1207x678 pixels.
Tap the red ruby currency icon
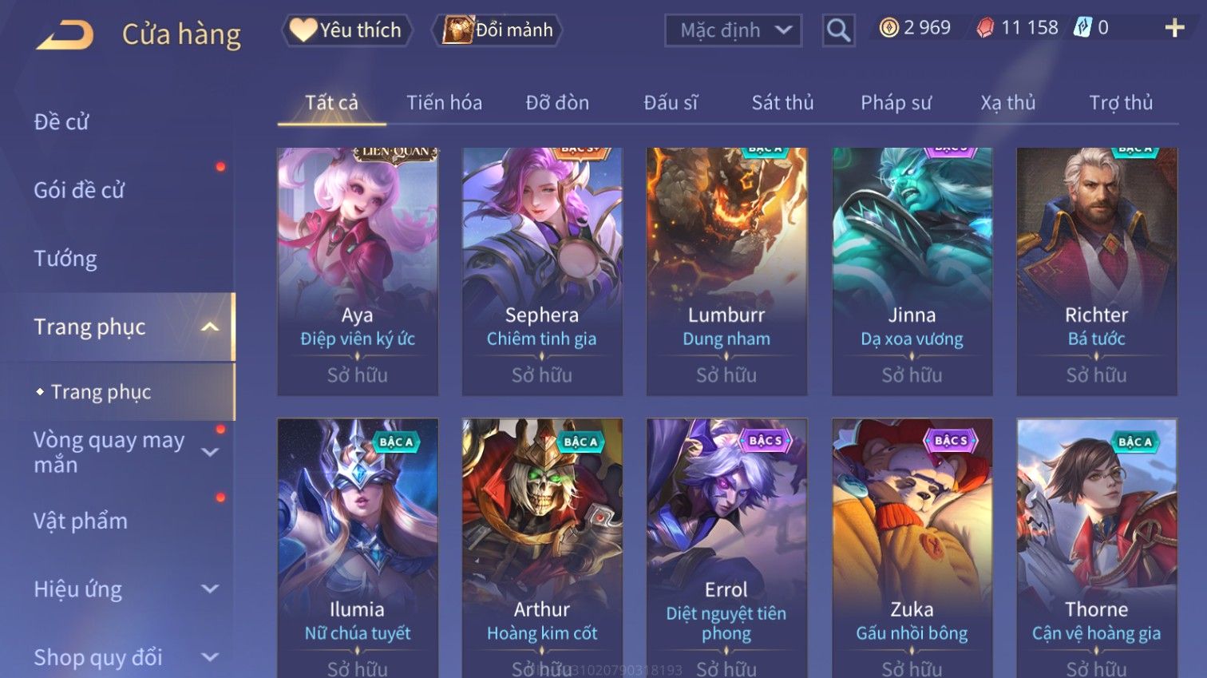(986, 28)
